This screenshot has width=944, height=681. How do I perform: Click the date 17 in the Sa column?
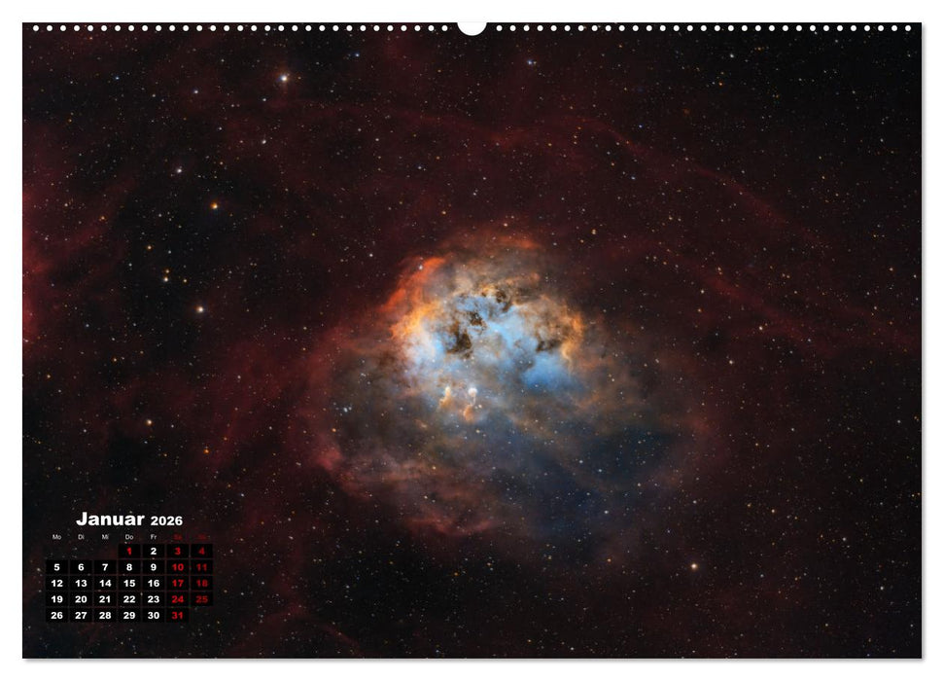tap(179, 583)
